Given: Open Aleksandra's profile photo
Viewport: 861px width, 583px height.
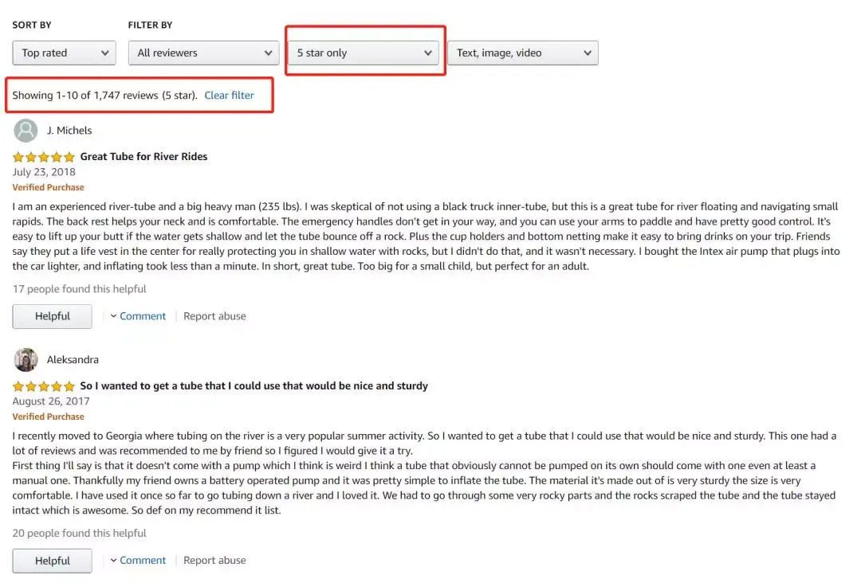Looking at the screenshot, I should [x=26, y=360].
